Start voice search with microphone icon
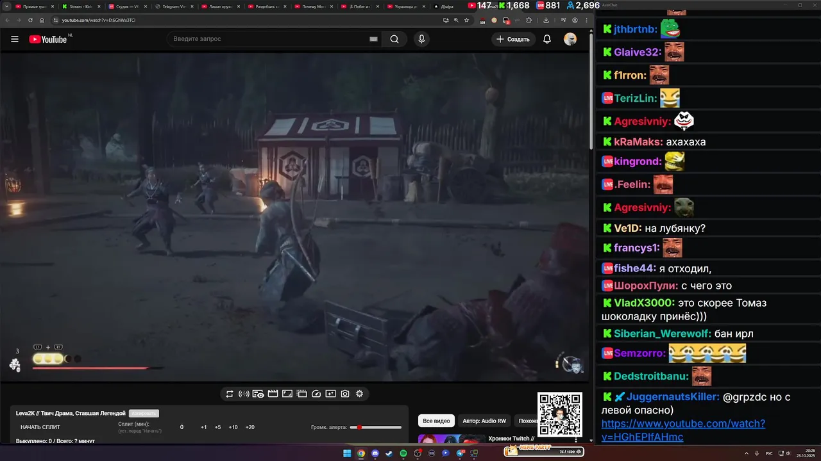821x461 pixels. coord(421,39)
